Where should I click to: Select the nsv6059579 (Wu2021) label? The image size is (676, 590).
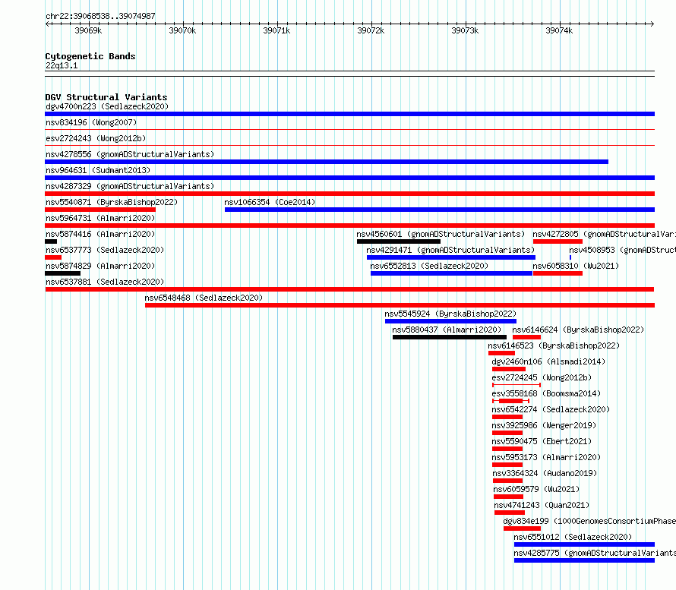(x=537, y=489)
